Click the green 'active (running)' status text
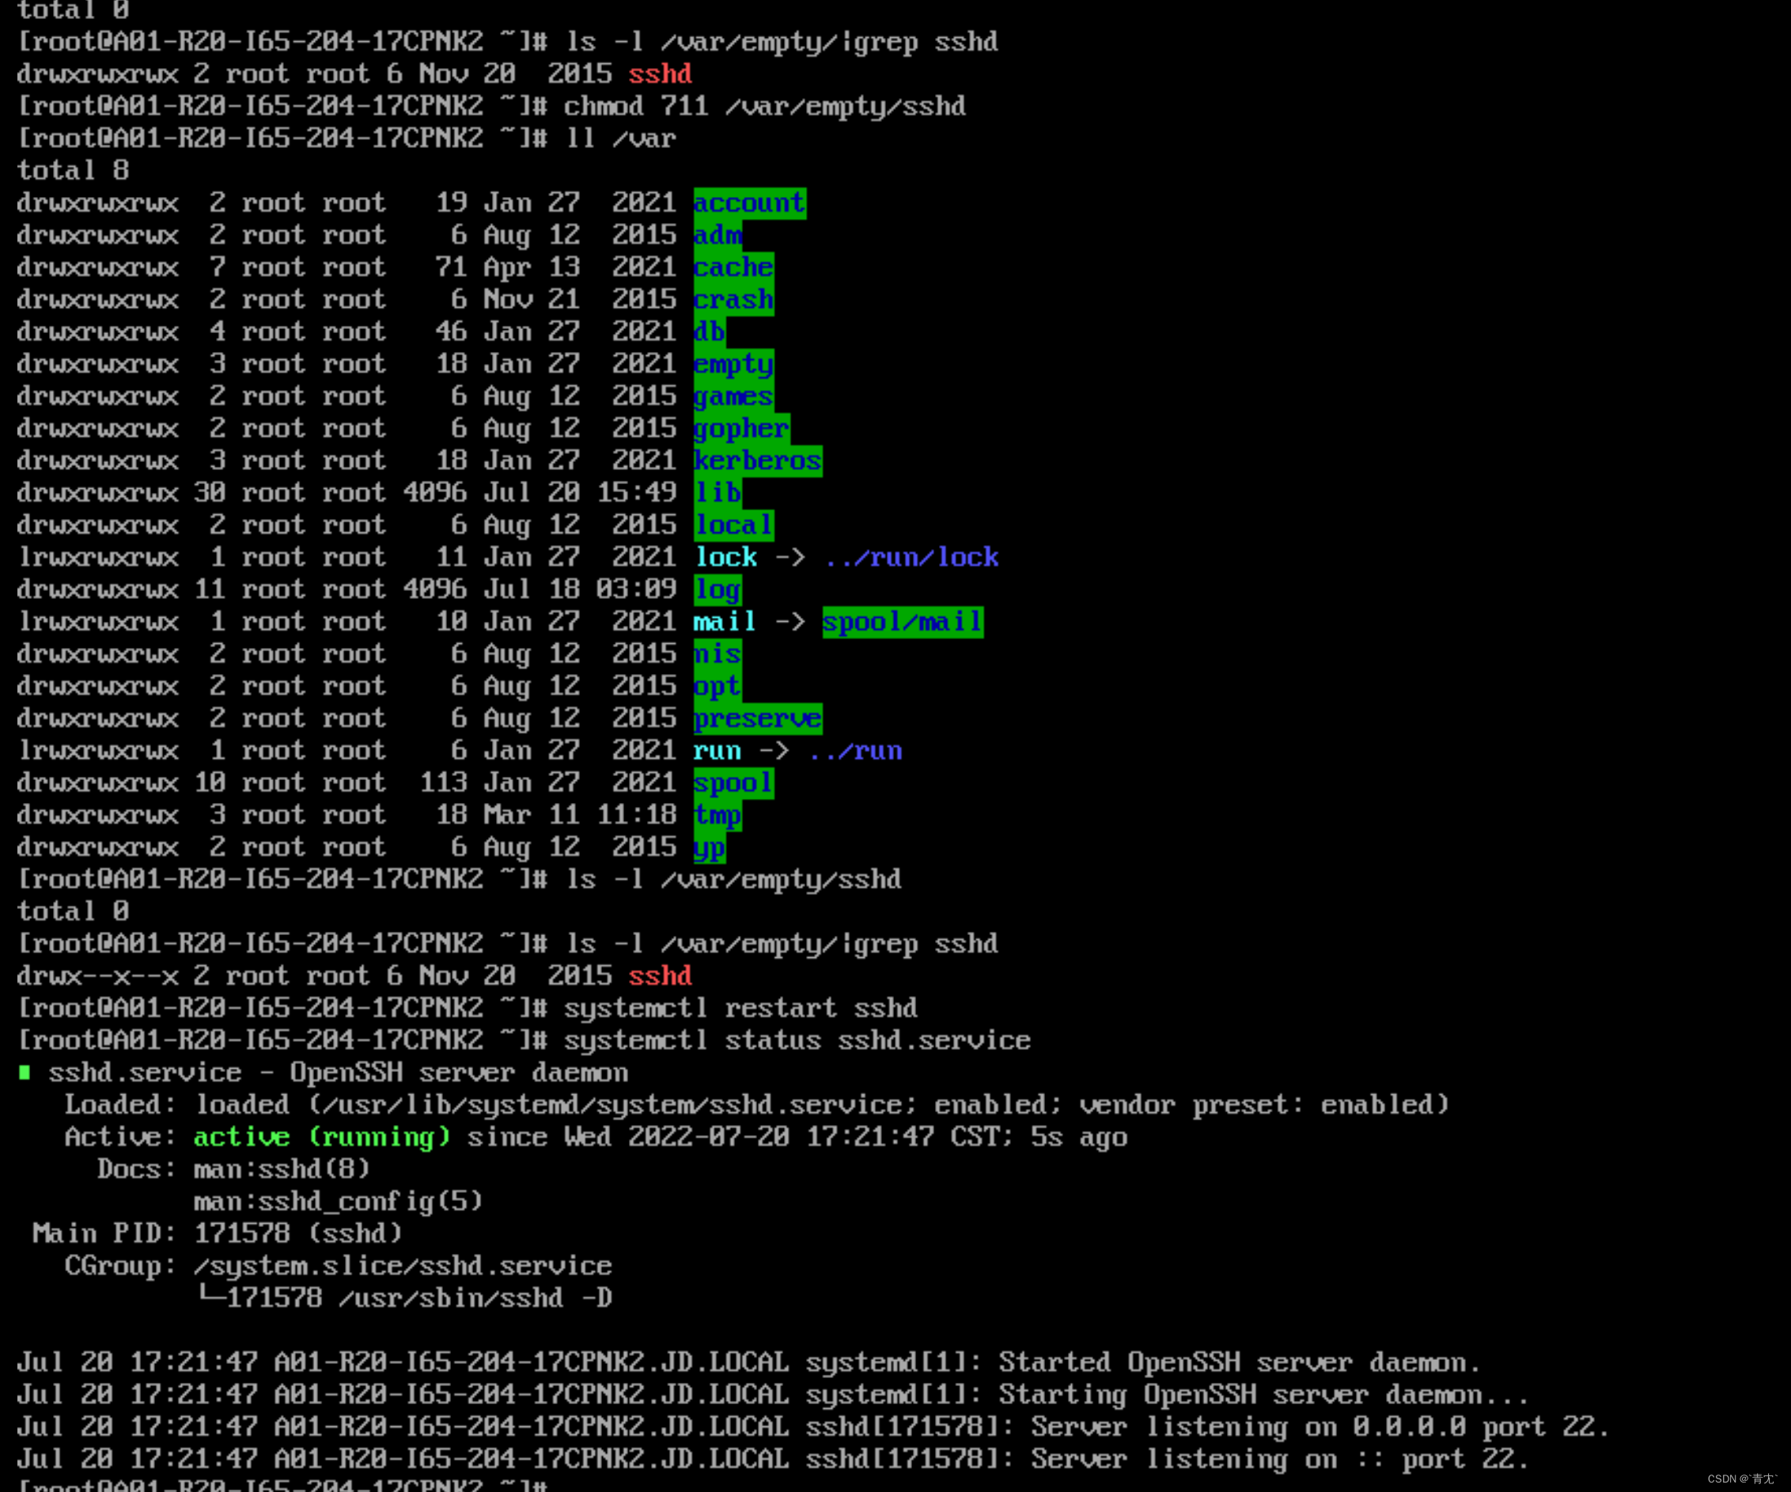 pos(321,1137)
